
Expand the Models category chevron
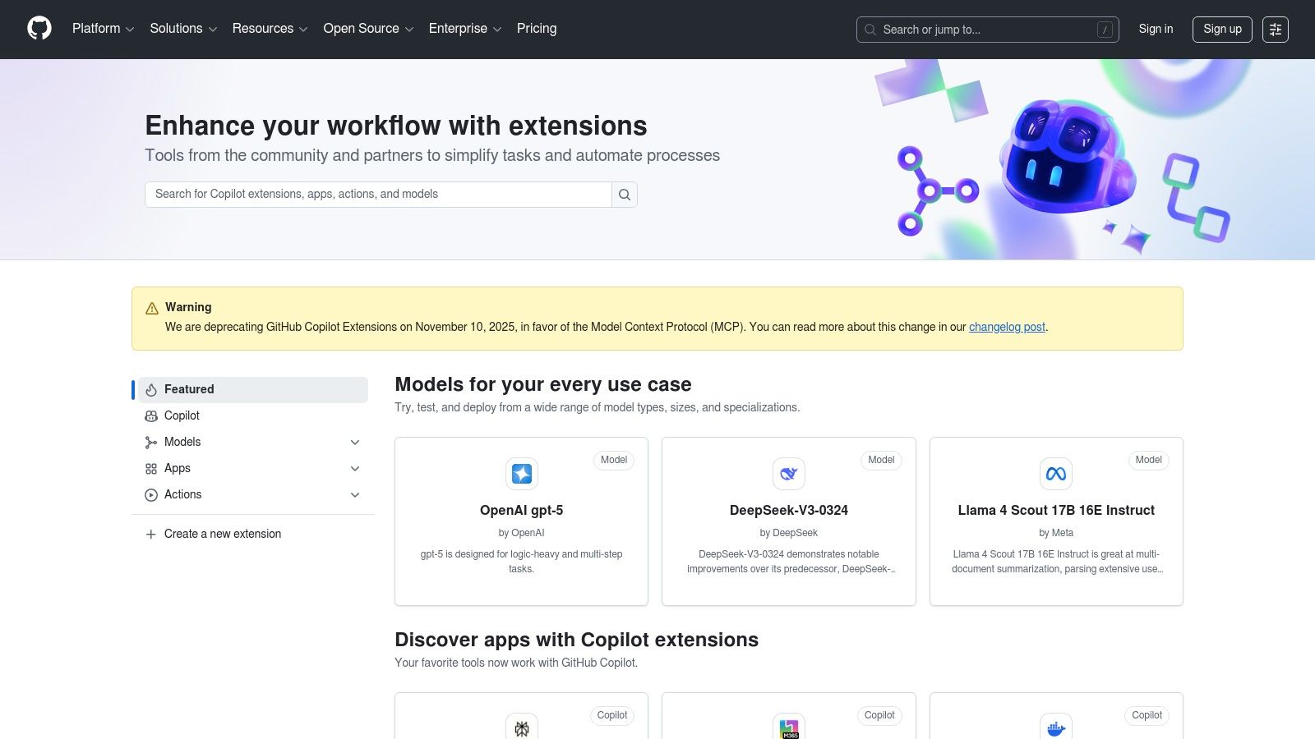click(355, 442)
